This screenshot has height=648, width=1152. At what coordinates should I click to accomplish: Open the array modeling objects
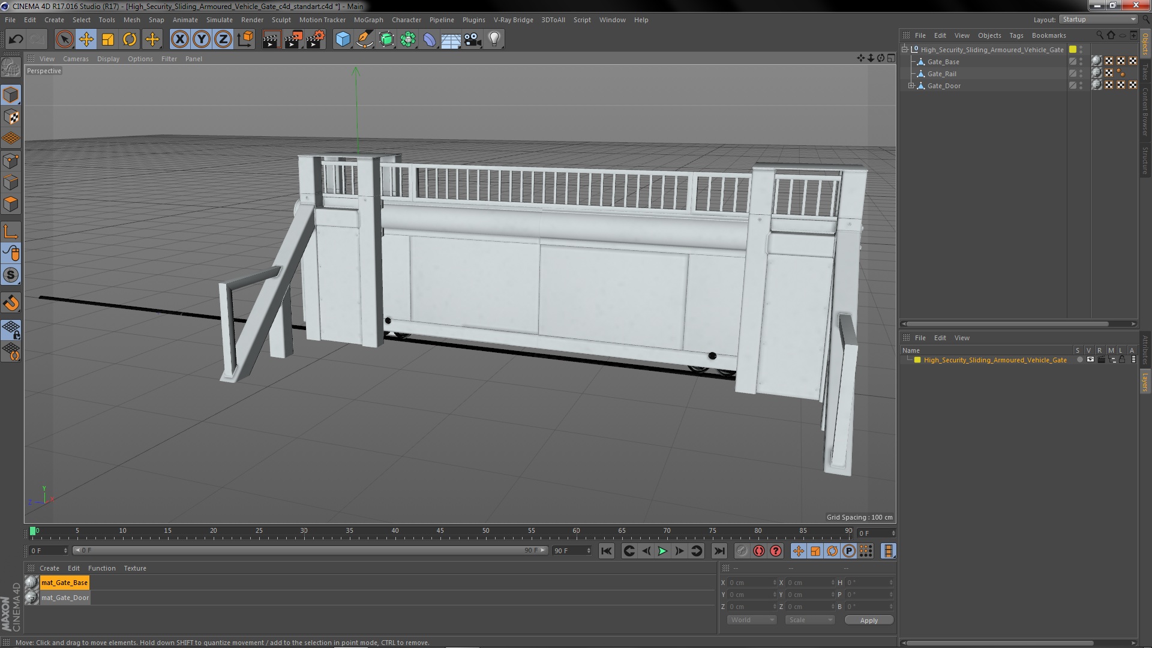(408, 40)
